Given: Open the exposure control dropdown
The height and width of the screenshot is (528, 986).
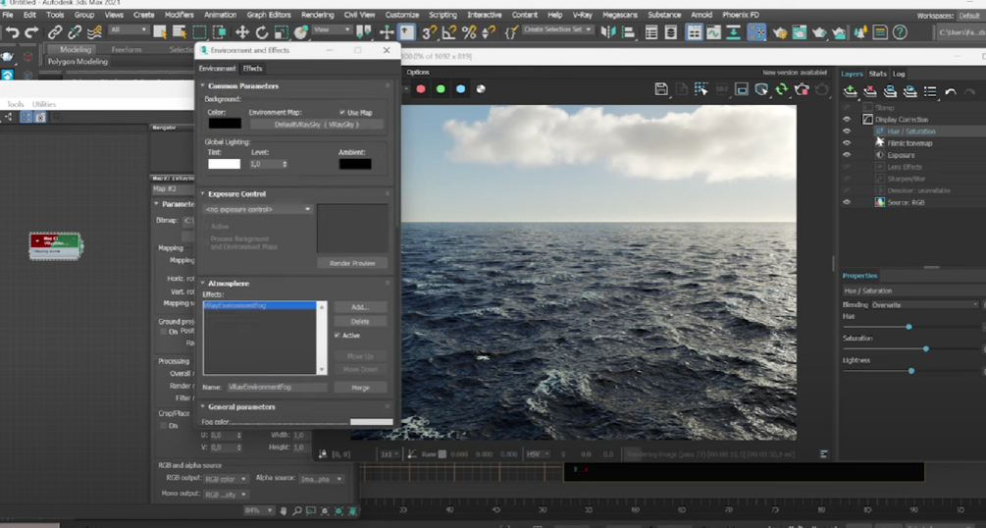Looking at the screenshot, I should coord(258,209).
